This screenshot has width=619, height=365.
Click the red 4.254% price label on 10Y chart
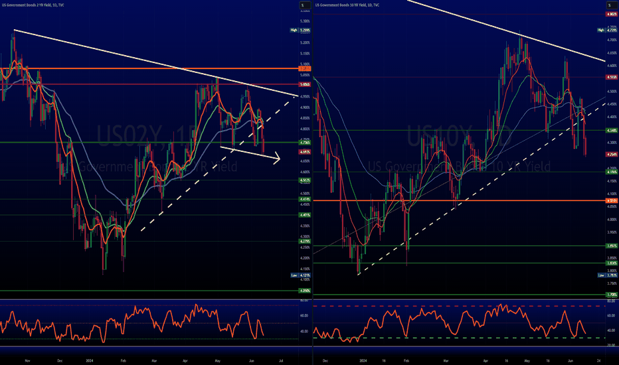point(612,154)
